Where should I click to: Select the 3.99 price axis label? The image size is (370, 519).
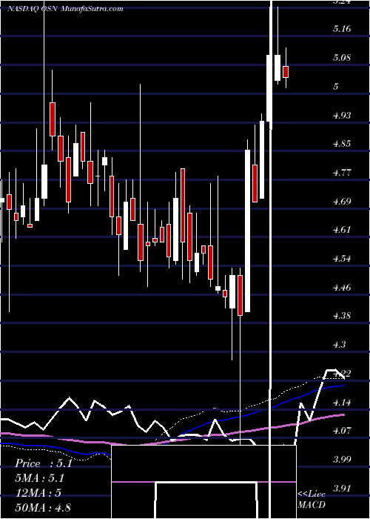pos(342,459)
